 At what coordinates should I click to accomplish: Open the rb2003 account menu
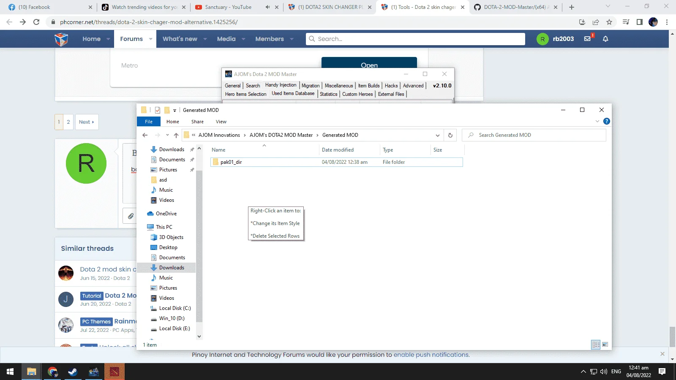click(x=556, y=39)
